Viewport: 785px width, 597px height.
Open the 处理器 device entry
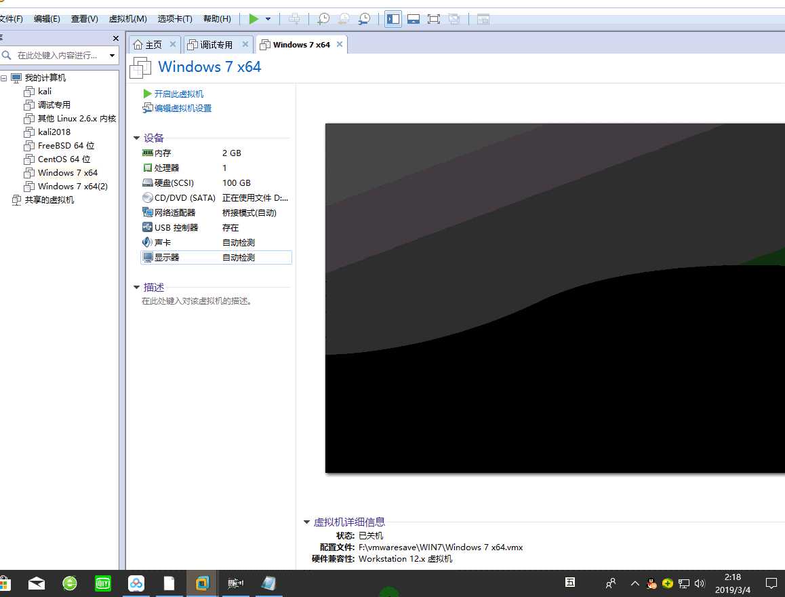pyautogui.click(x=216, y=168)
